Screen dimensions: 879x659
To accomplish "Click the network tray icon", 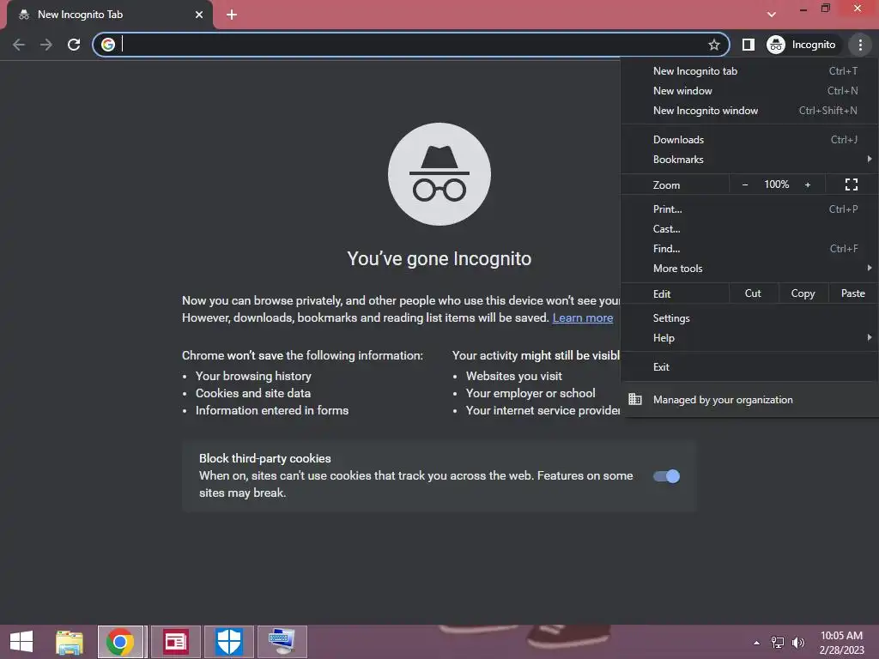I will [x=778, y=642].
